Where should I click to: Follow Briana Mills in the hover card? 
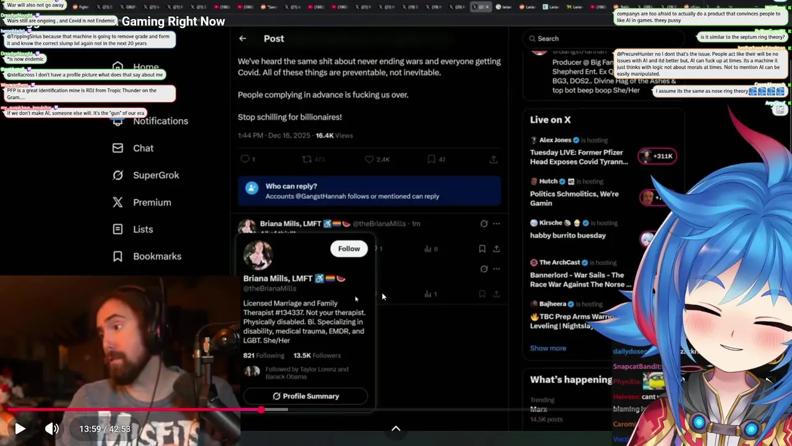point(349,248)
